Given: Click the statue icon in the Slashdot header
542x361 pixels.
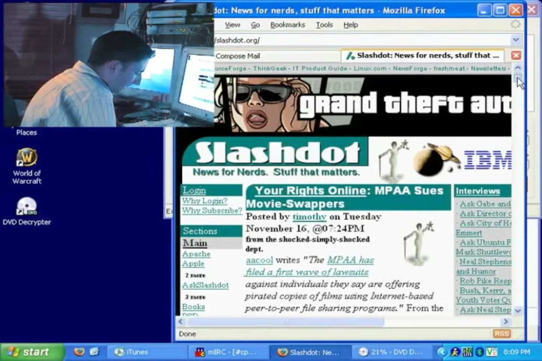Looking at the screenshot, I should click(393, 161).
